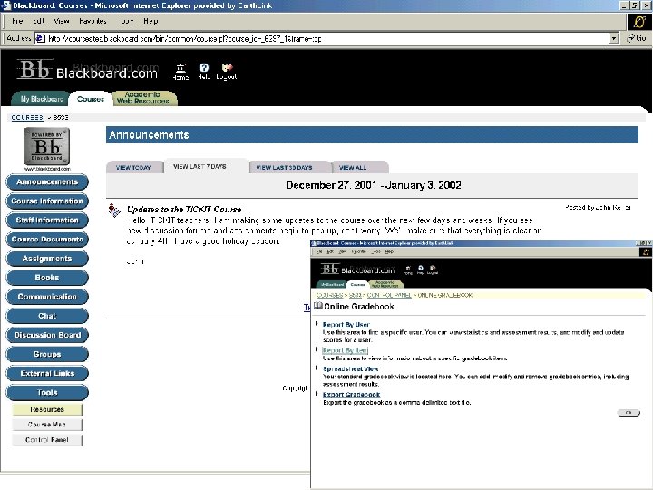Click the Bb Blackboard.com logo in header
653x490 pixels.
(x=87, y=70)
